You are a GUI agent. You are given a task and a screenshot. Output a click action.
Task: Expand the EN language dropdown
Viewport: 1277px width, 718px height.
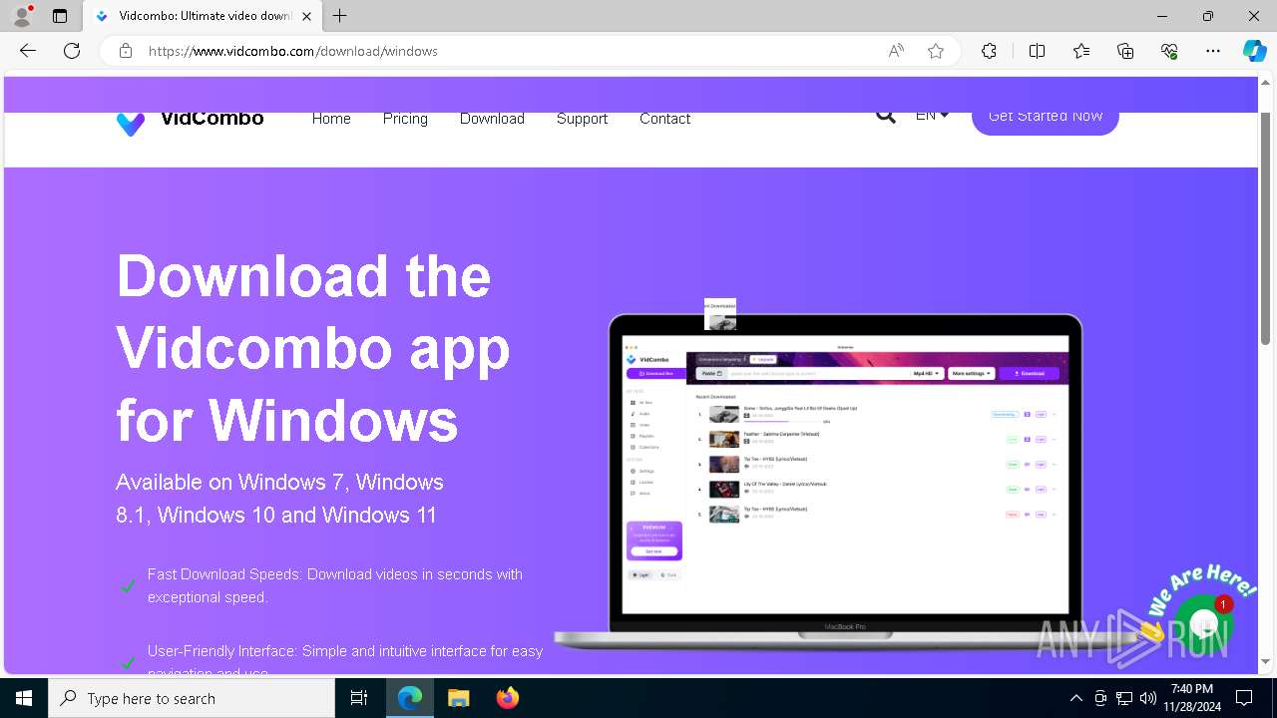pyautogui.click(x=932, y=116)
